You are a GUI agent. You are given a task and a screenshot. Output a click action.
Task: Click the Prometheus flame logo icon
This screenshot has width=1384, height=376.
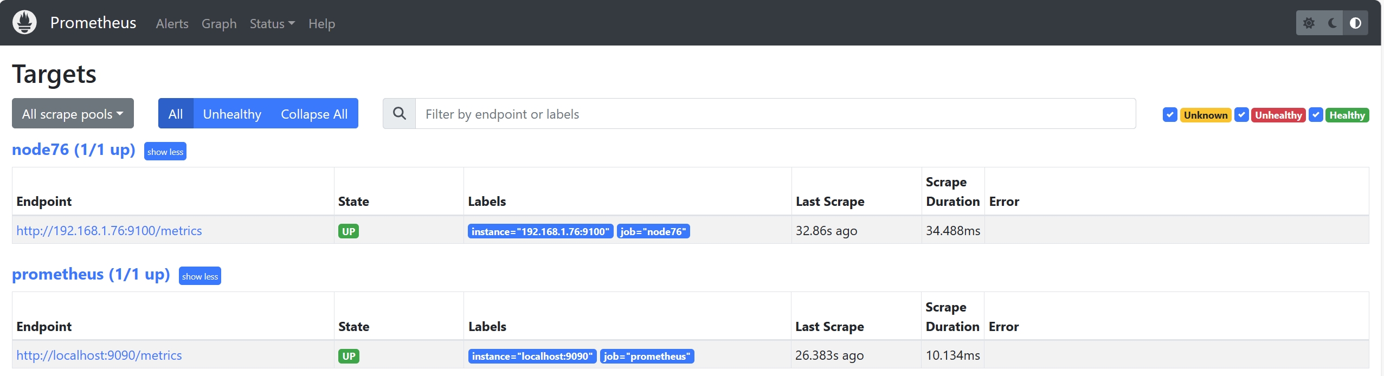tap(24, 23)
